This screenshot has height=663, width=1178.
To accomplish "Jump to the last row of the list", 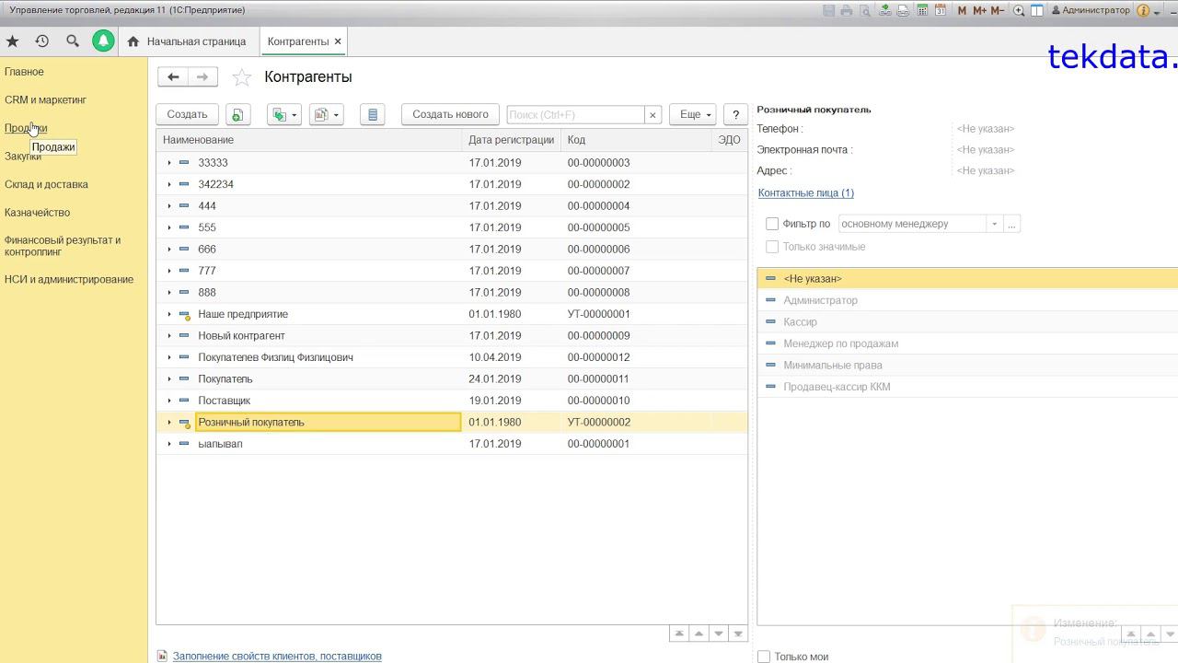I will tap(738, 634).
